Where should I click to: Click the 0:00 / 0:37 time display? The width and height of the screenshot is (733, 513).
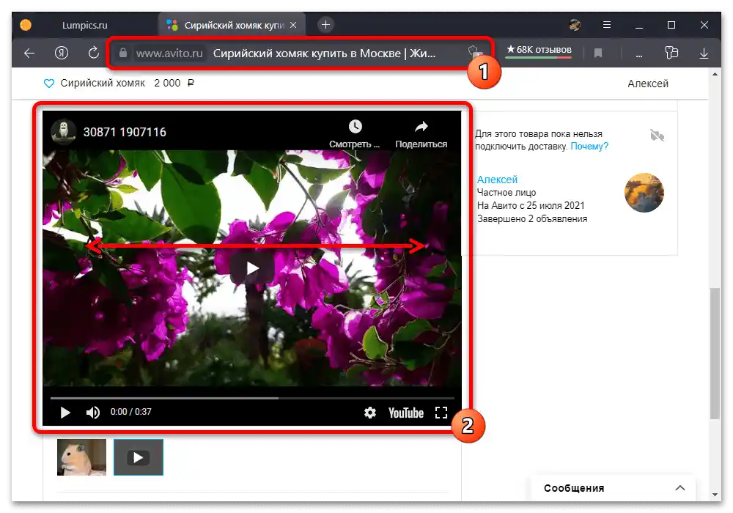(131, 412)
